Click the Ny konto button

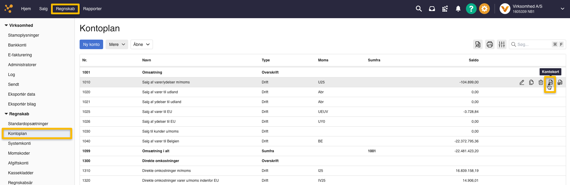pos(91,44)
